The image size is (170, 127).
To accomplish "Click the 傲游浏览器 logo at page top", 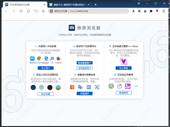I will click(84, 28).
